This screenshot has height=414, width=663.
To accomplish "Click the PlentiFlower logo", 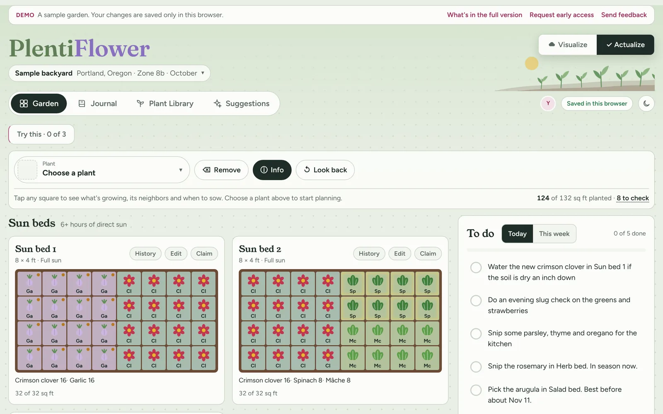I will pyautogui.click(x=79, y=48).
